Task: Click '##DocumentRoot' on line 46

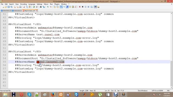Action: 26,31
